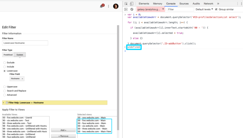Open the galaxy execution context dropdown

pos(150,9)
